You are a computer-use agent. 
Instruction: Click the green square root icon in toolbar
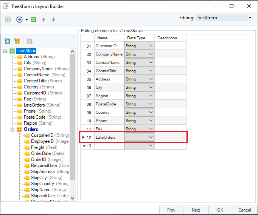coord(34,20)
